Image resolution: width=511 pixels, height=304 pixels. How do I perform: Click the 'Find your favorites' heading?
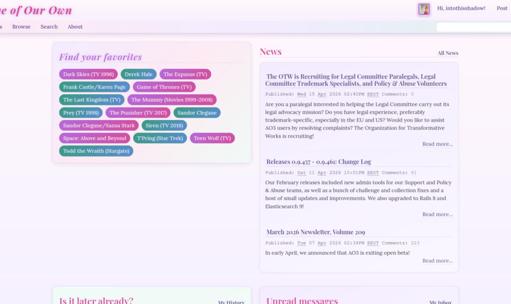tap(100, 57)
